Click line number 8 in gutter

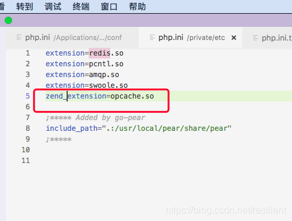pos(28,128)
